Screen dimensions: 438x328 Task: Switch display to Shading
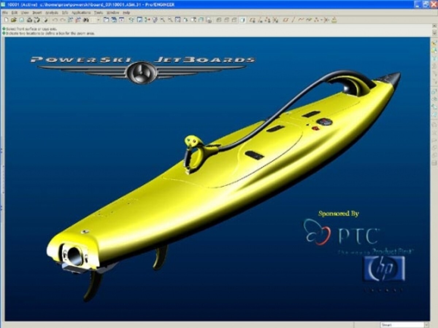[242, 20]
